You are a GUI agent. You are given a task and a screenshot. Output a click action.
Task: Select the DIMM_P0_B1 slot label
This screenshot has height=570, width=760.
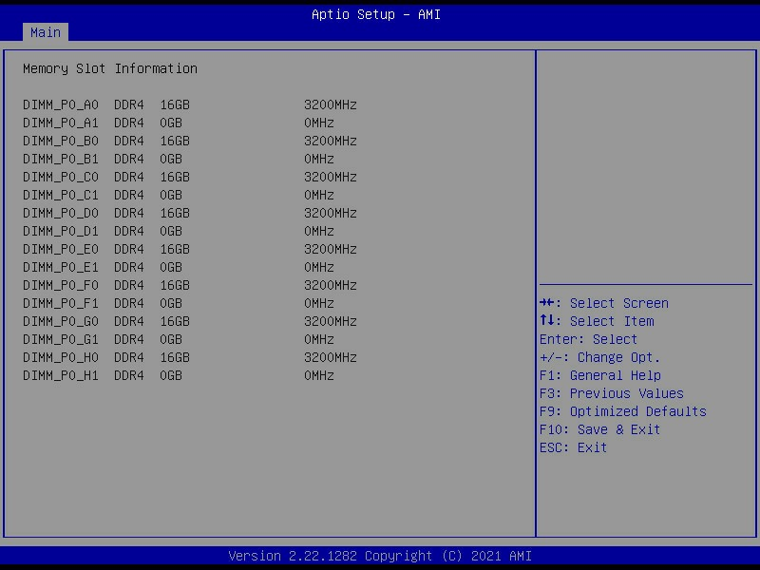[61, 159]
